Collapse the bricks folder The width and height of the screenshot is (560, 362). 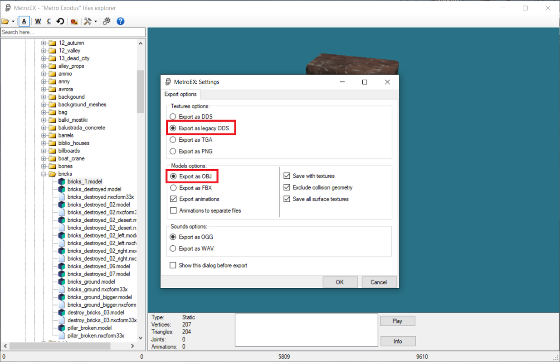44,174
